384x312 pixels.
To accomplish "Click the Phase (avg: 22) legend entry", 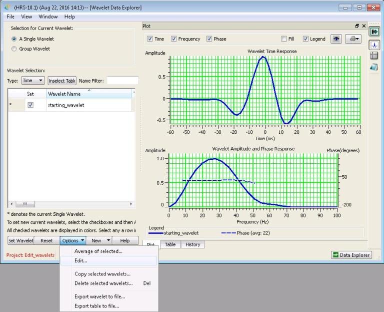I will (245, 233).
